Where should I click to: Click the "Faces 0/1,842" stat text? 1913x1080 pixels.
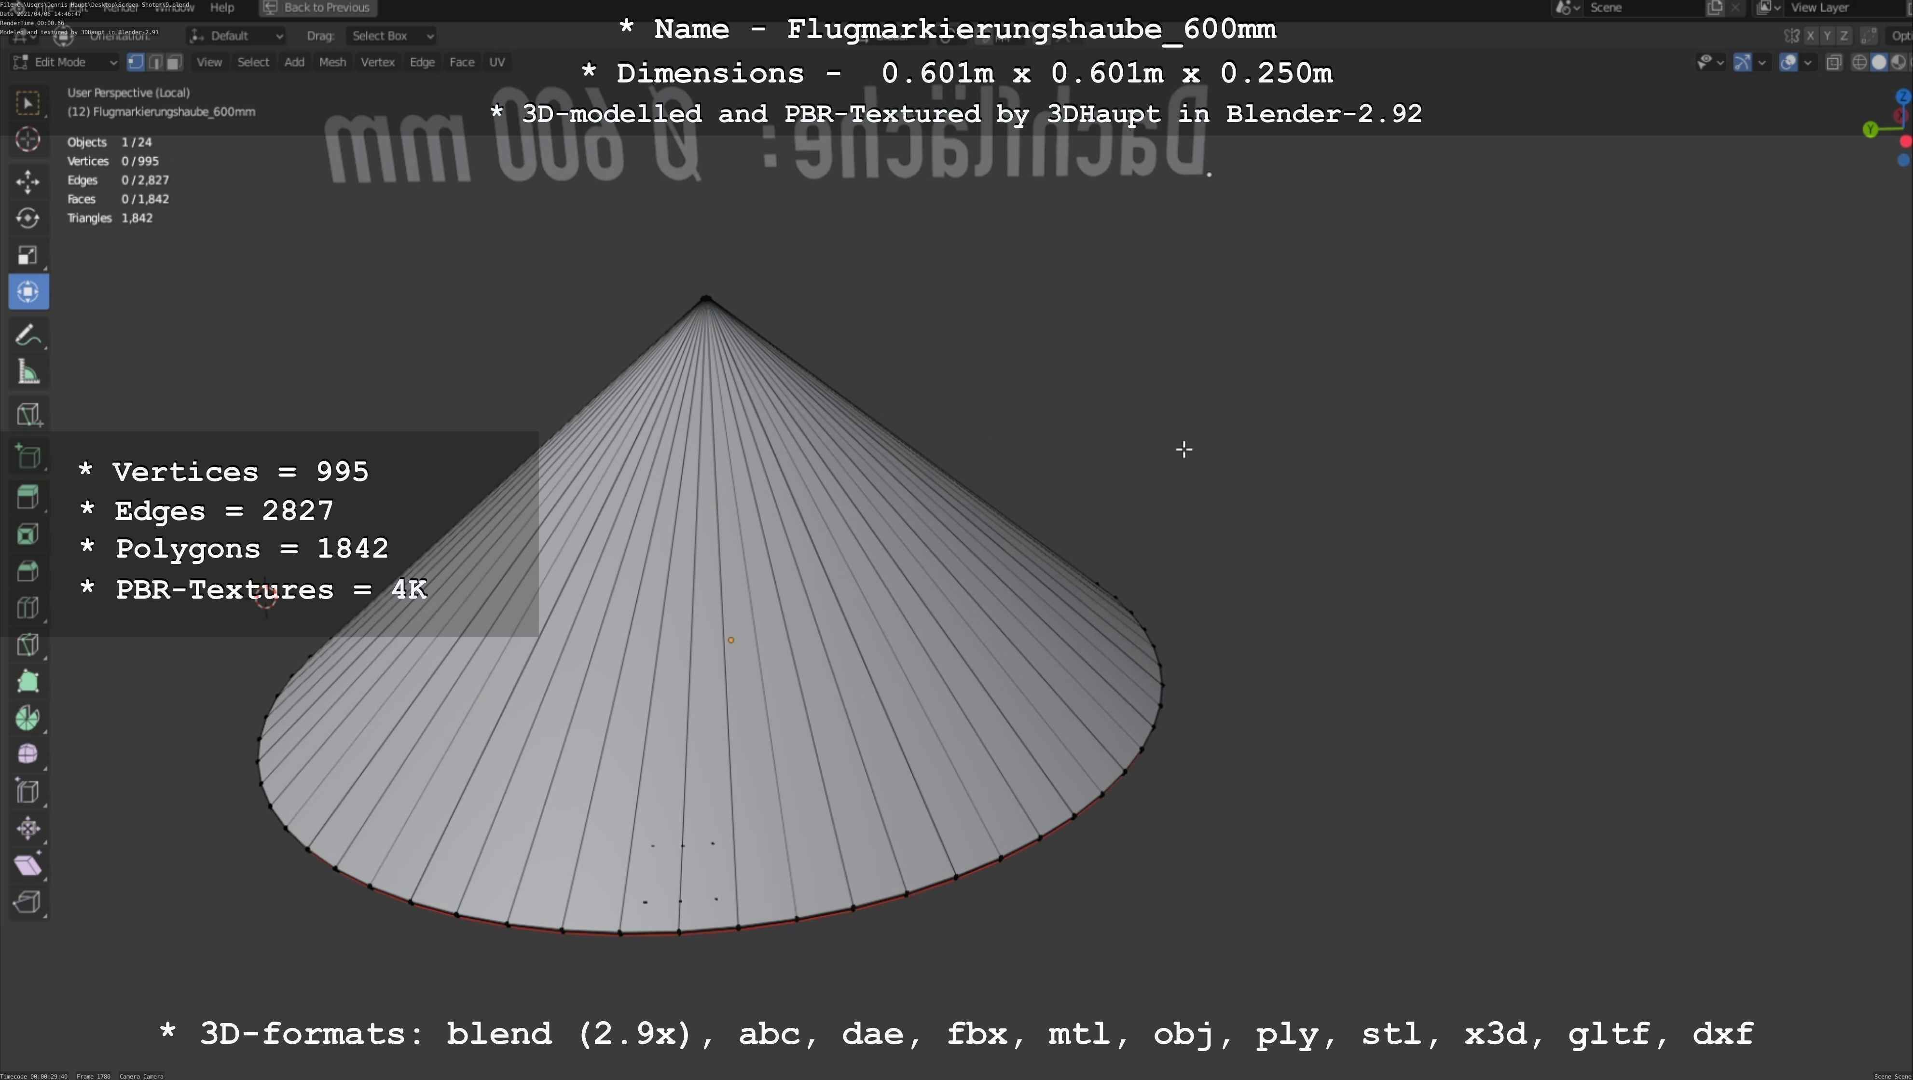pyautogui.click(x=118, y=199)
